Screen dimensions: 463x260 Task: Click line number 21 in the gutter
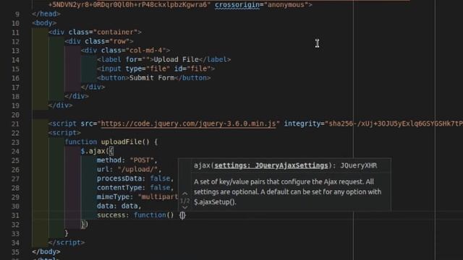click(x=16, y=124)
